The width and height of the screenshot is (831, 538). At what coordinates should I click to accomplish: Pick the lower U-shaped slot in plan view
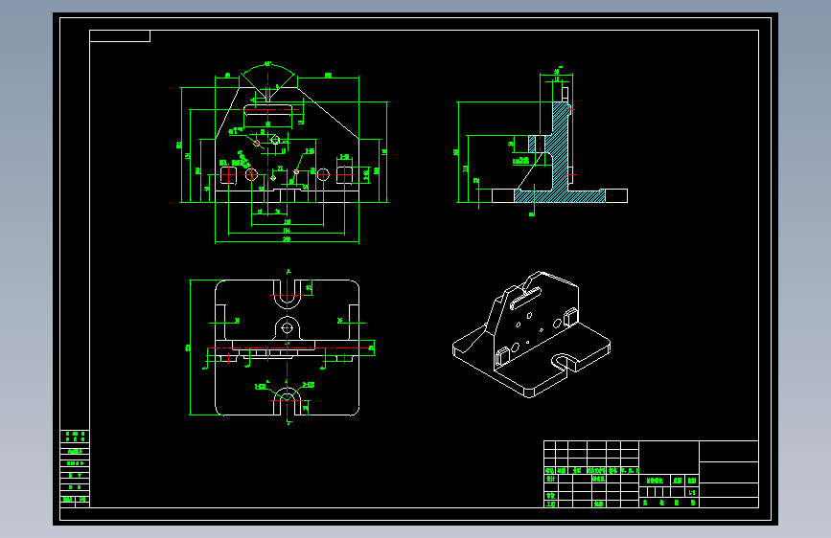(x=288, y=401)
